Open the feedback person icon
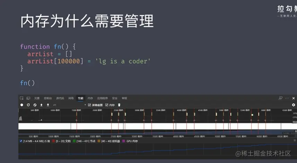This screenshot has width=297, height=163. click(280, 98)
